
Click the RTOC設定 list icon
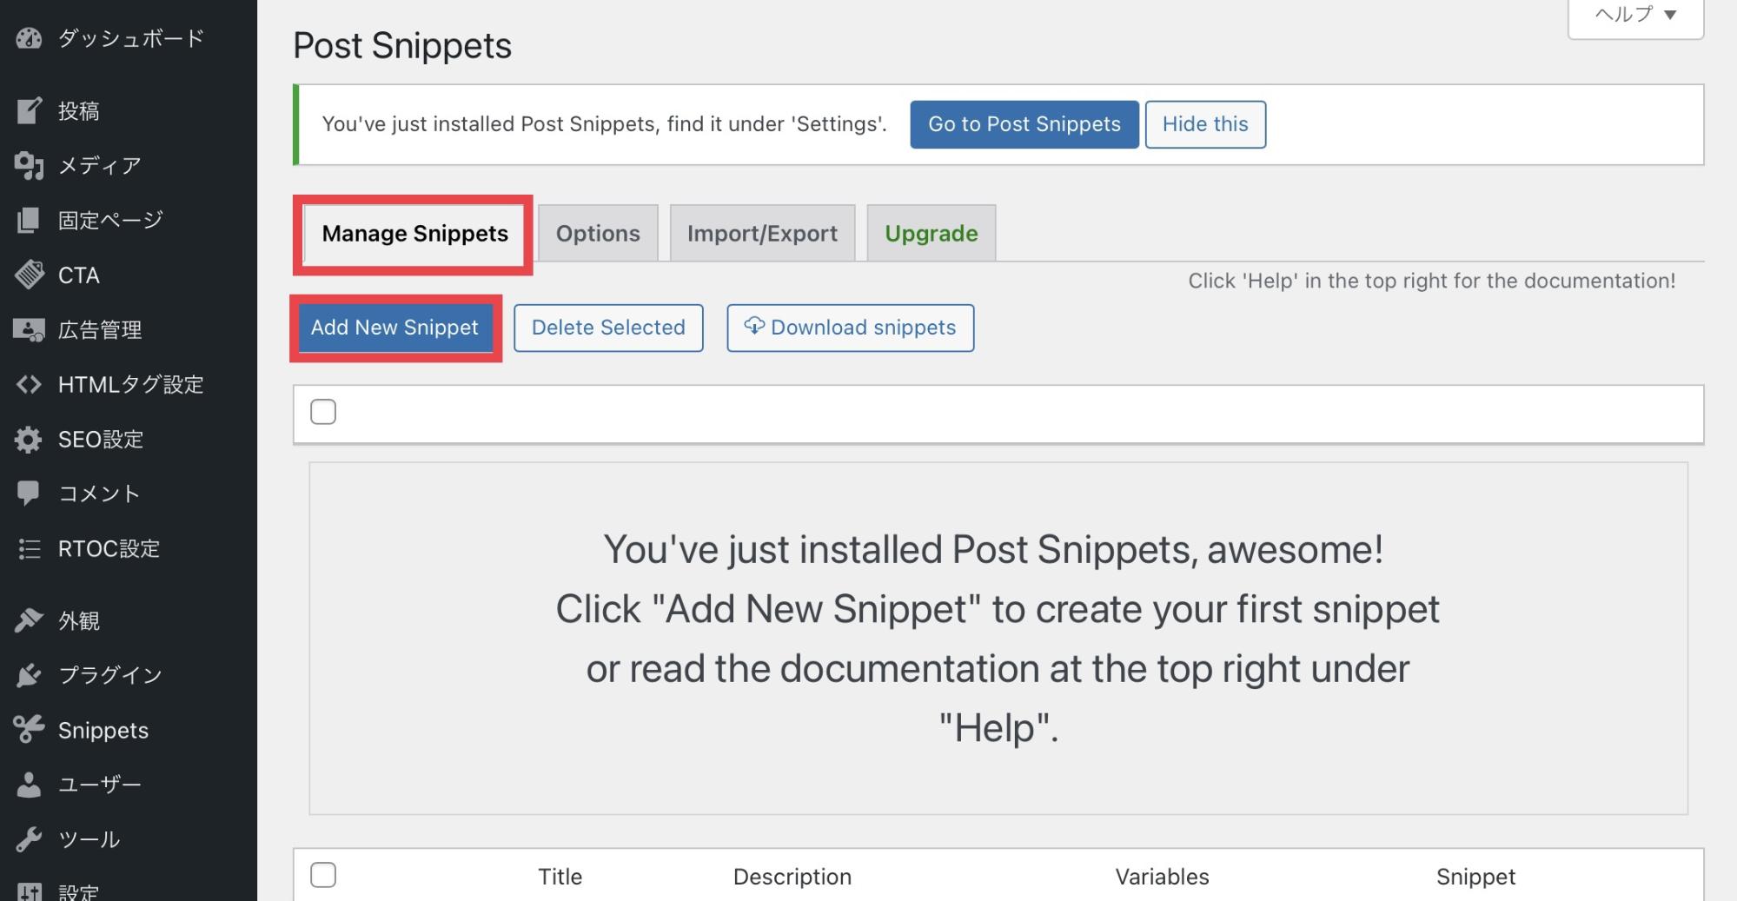tap(29, 548)
